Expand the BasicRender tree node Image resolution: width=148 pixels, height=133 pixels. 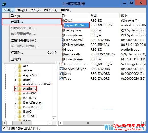[15, 107]
